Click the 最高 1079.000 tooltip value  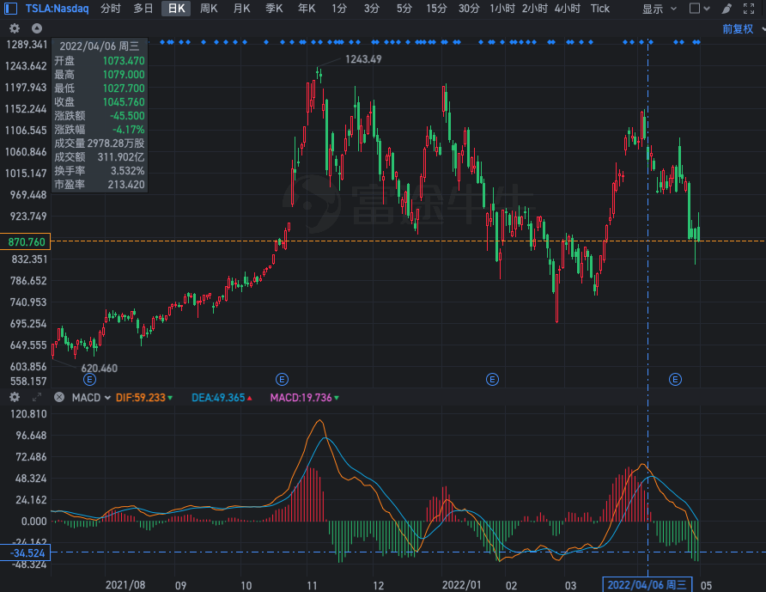124,74
